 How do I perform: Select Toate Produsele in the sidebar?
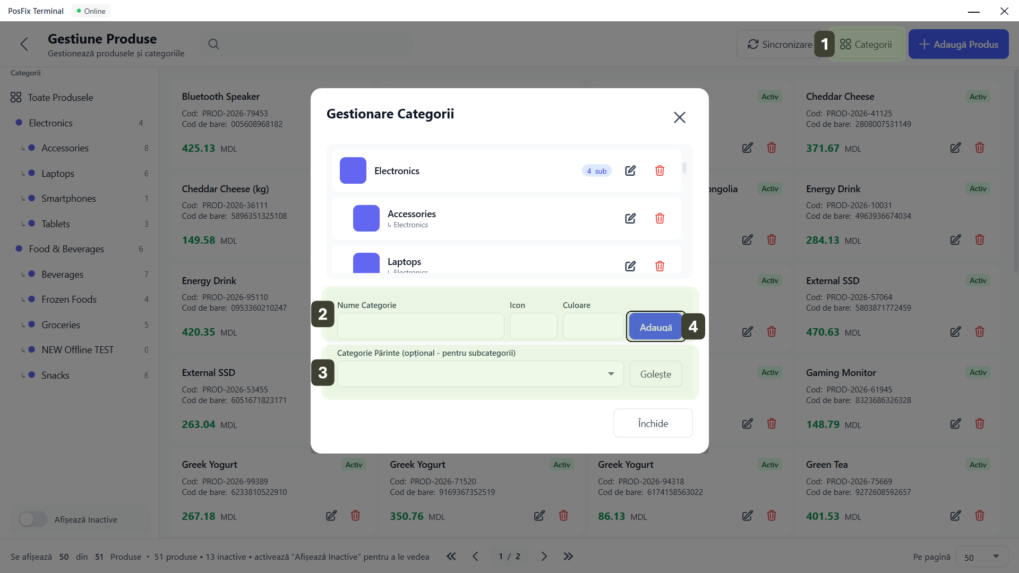(60, 98)
